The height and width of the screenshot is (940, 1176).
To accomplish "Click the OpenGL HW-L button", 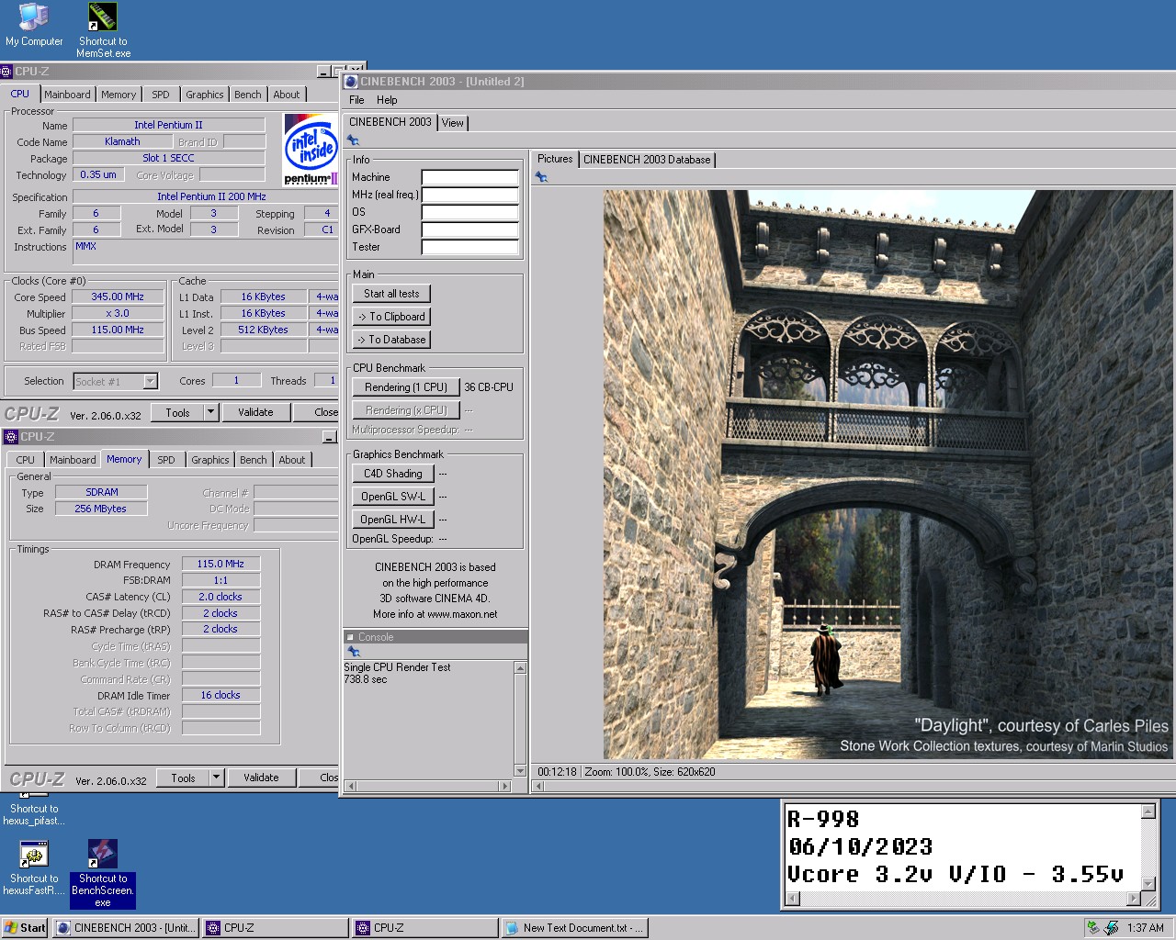I will point(392,520).
